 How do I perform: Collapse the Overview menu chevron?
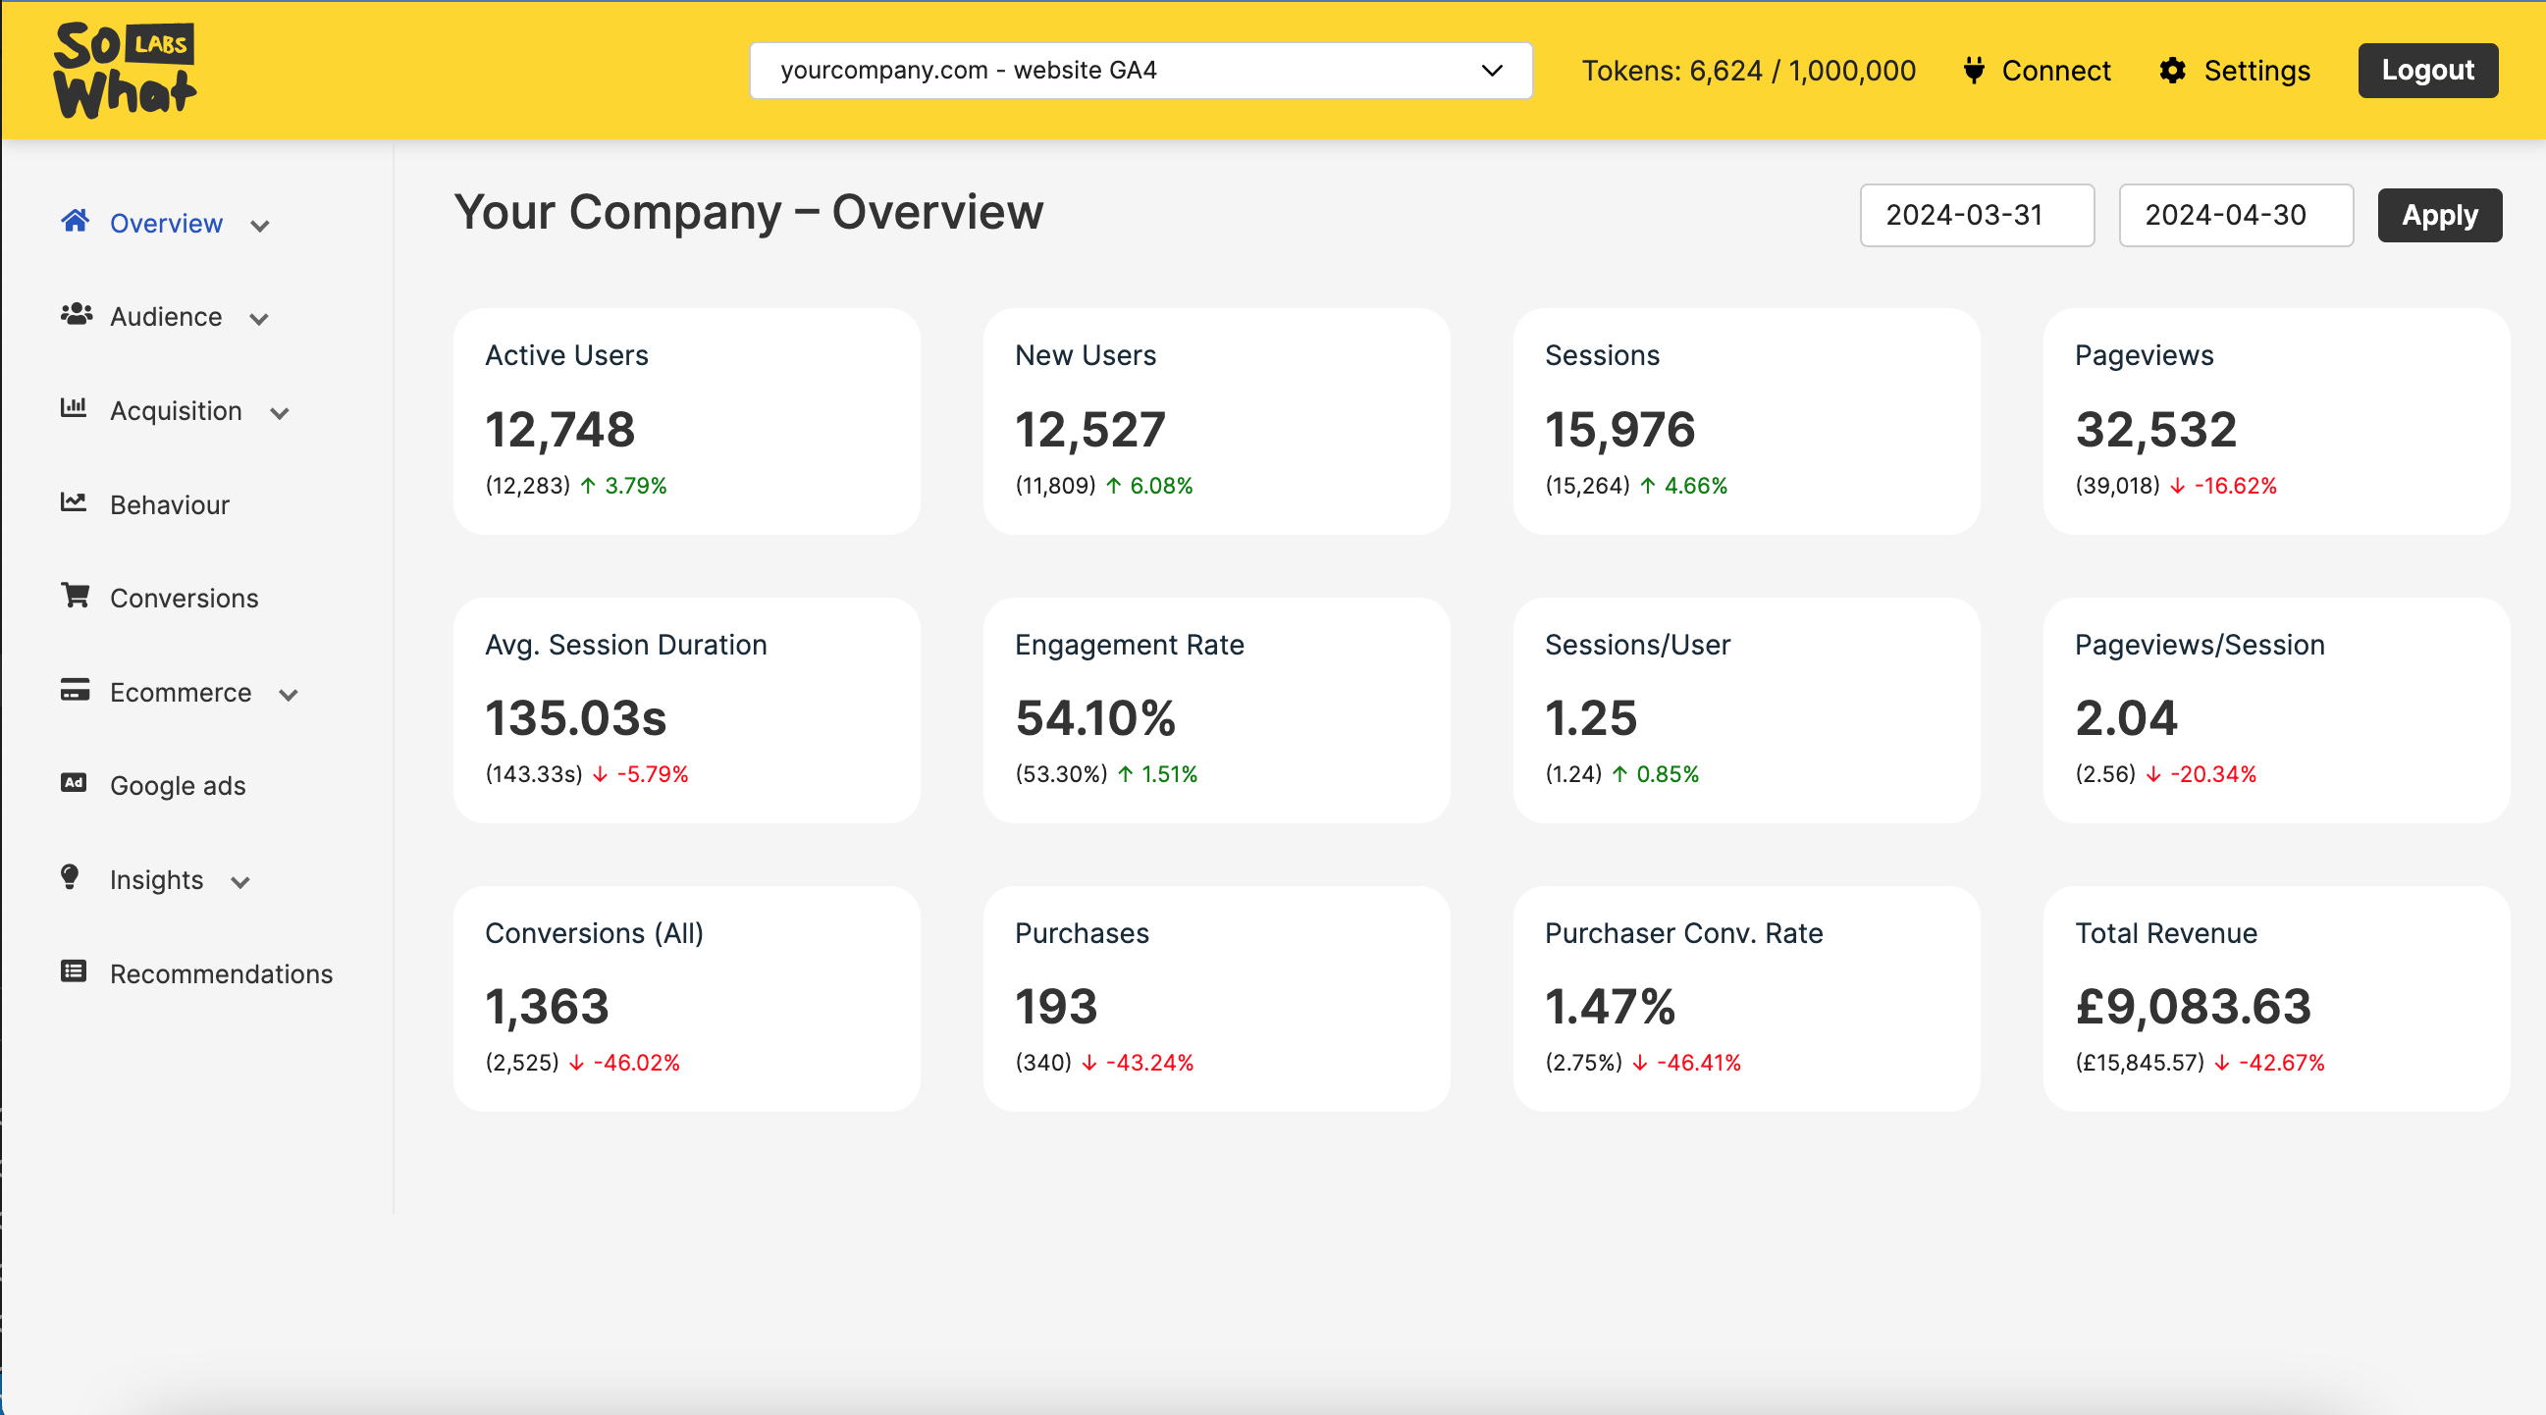260,227
